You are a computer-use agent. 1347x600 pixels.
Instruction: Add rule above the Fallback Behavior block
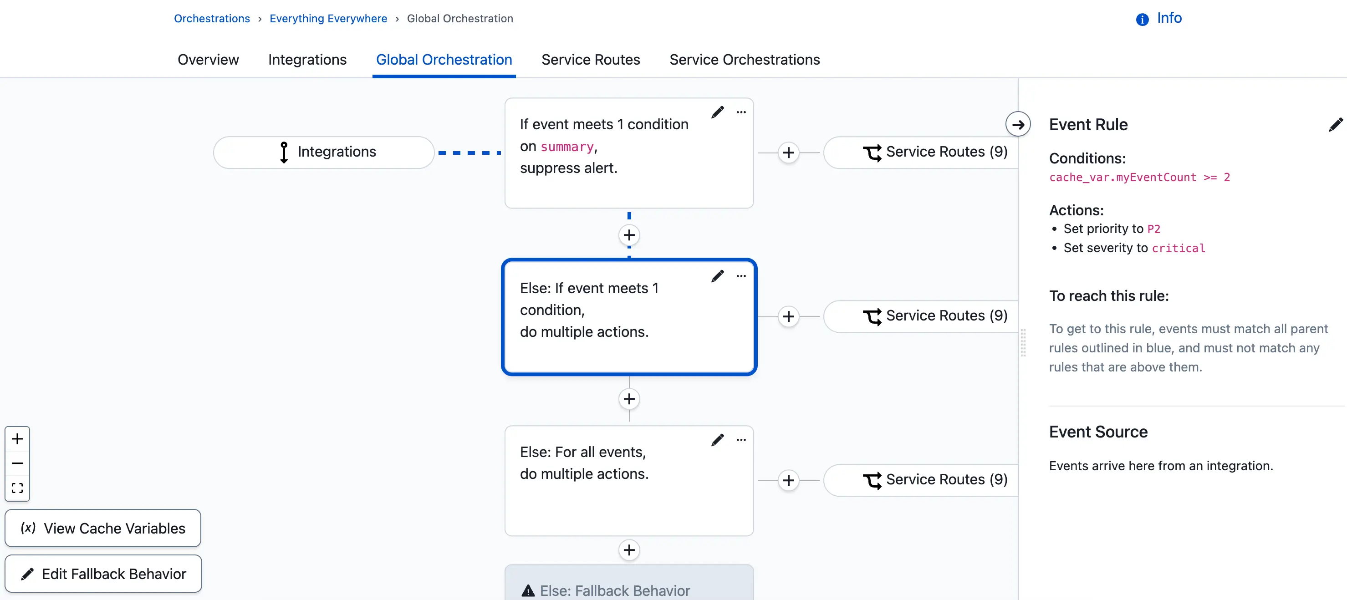629,550
